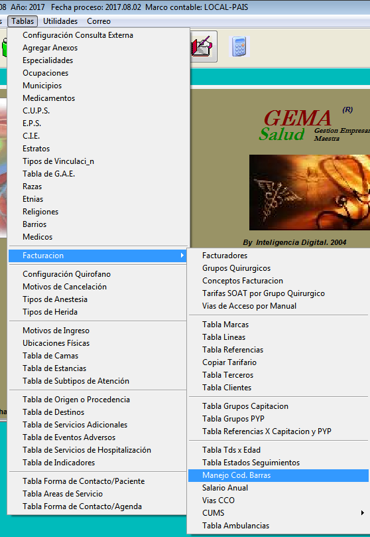Click highlighted Manejo Cod. Barras

[x=278, y=475]
